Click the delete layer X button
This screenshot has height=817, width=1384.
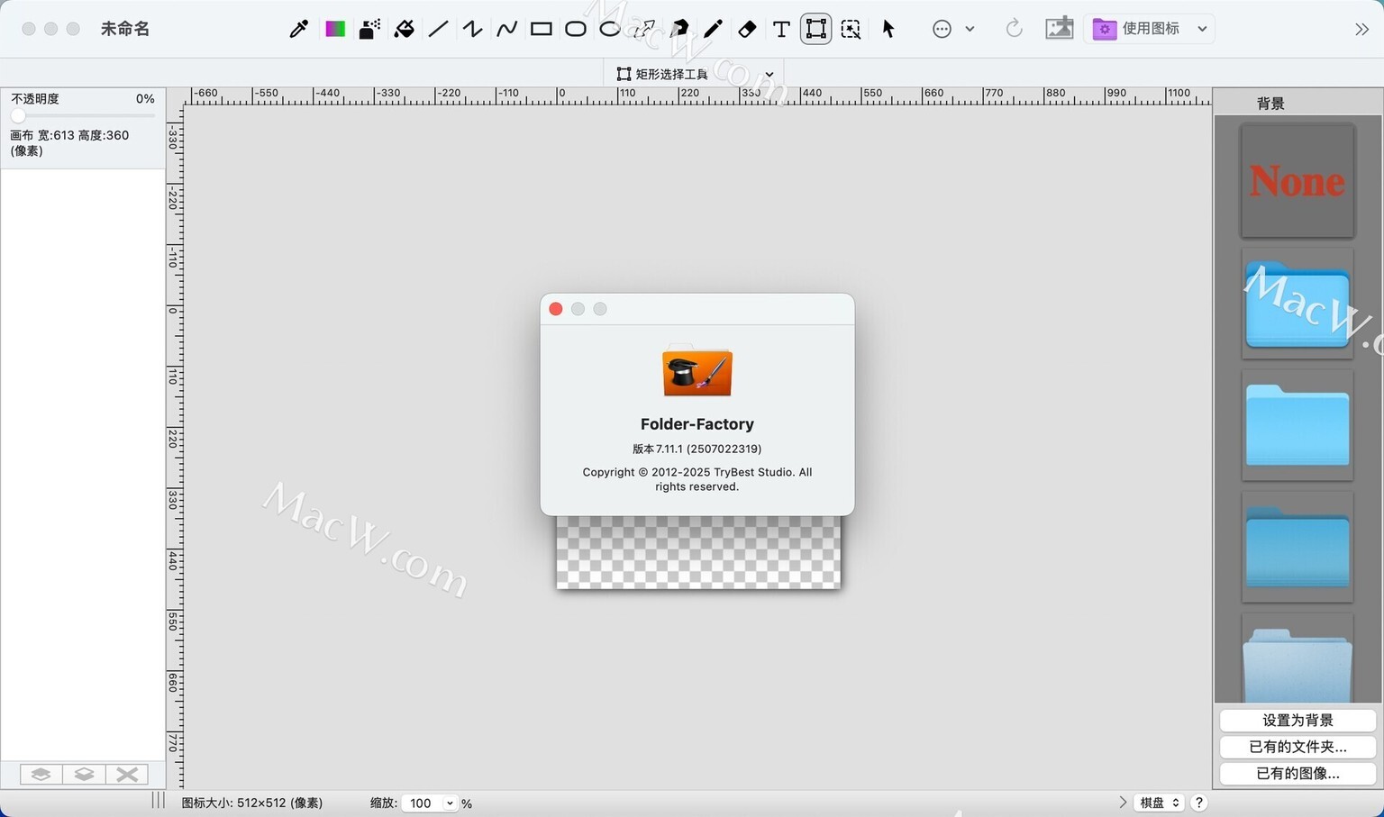pos(127,775)
